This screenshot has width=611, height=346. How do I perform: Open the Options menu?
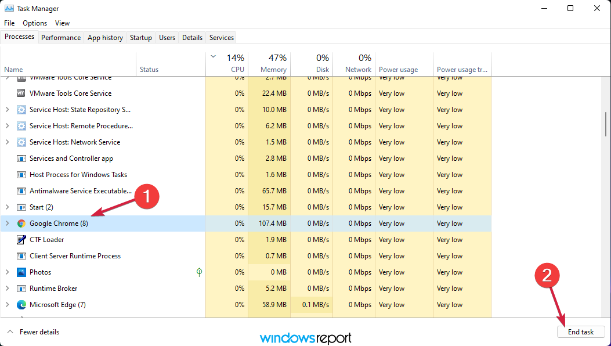[x=35, y=23]
